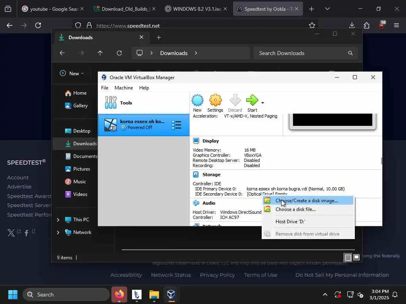The image size is (406, 304).
Task: Open browser extensions puzzle icon
Action: point(367,25)
